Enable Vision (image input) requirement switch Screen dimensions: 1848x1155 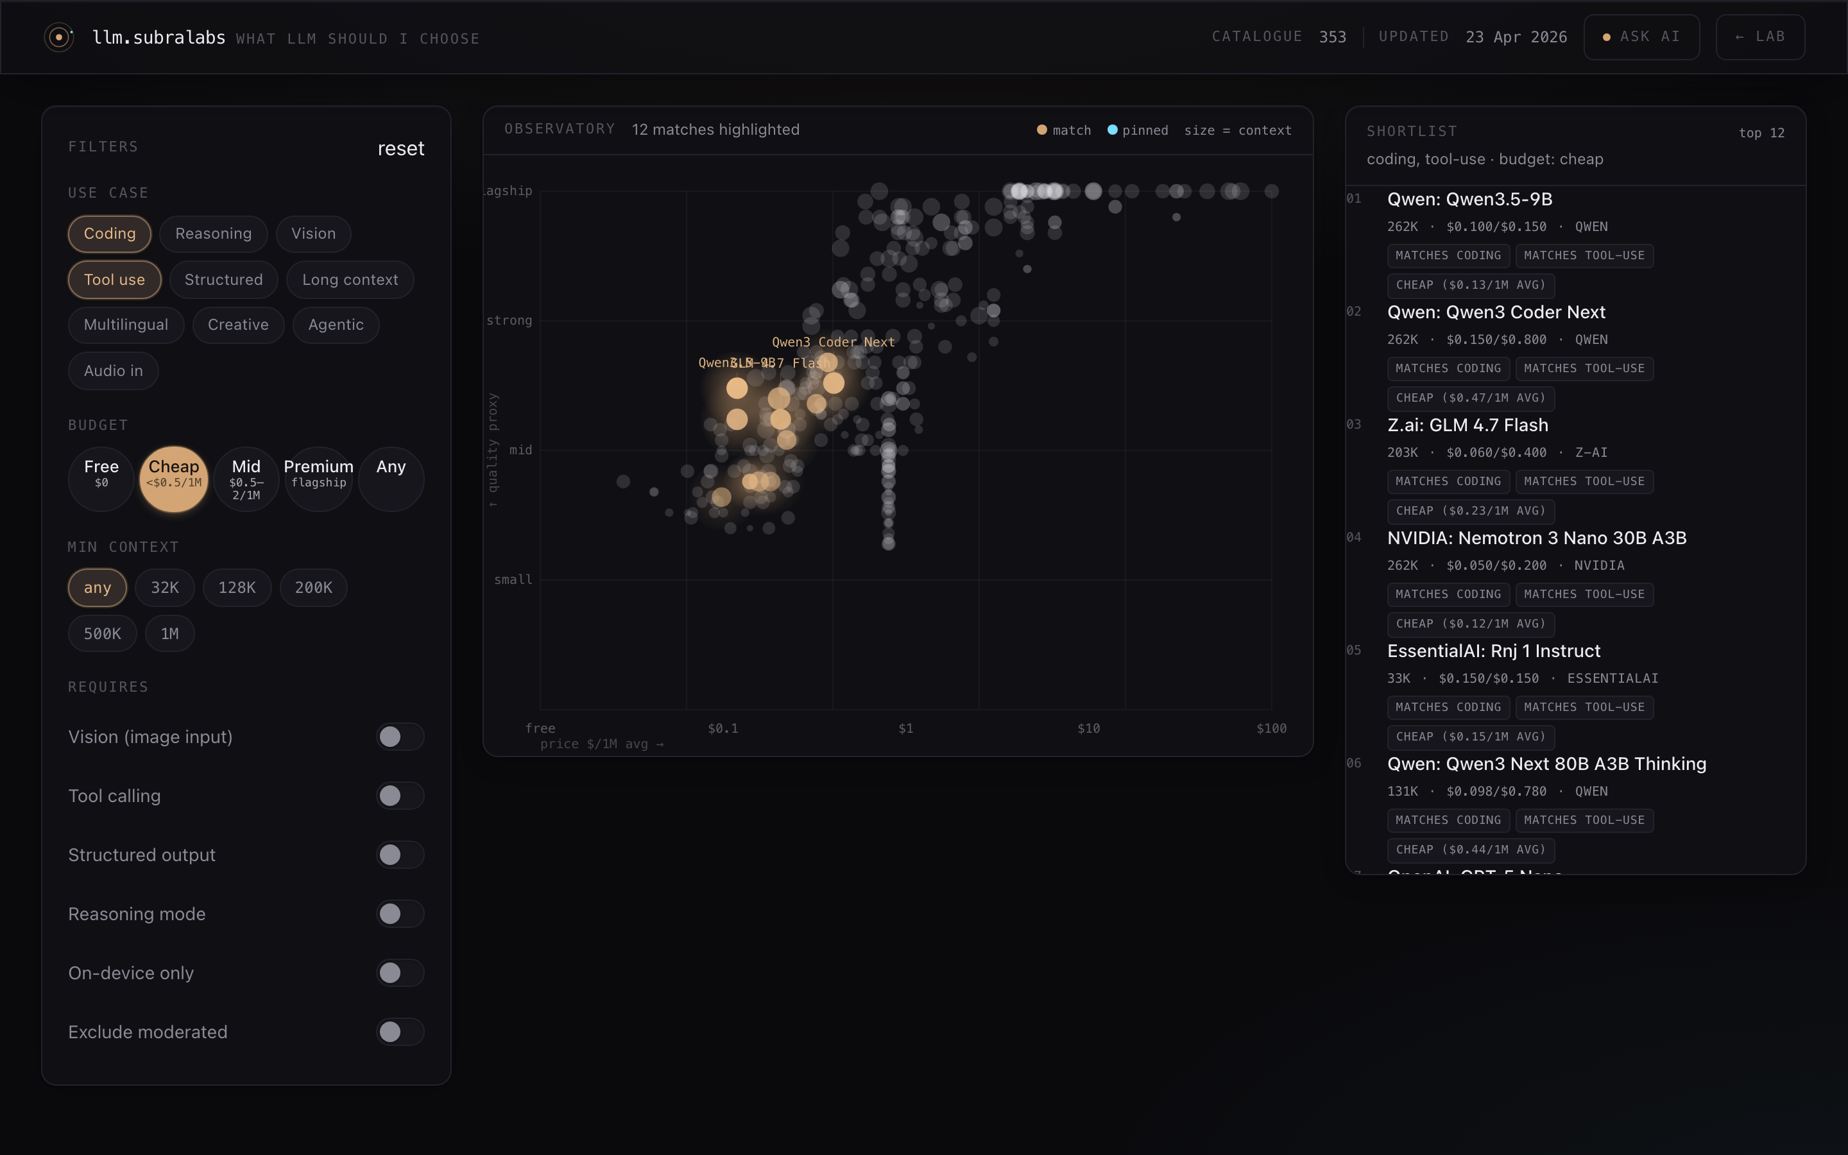click(x=400, y=737)
